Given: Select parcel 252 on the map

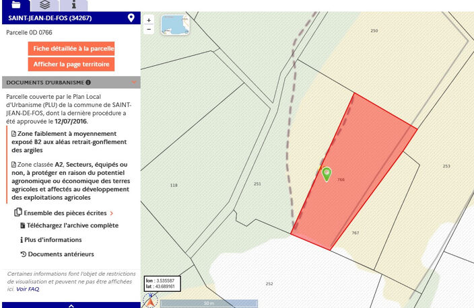Looking at the screenshot, I should [269, 284].
